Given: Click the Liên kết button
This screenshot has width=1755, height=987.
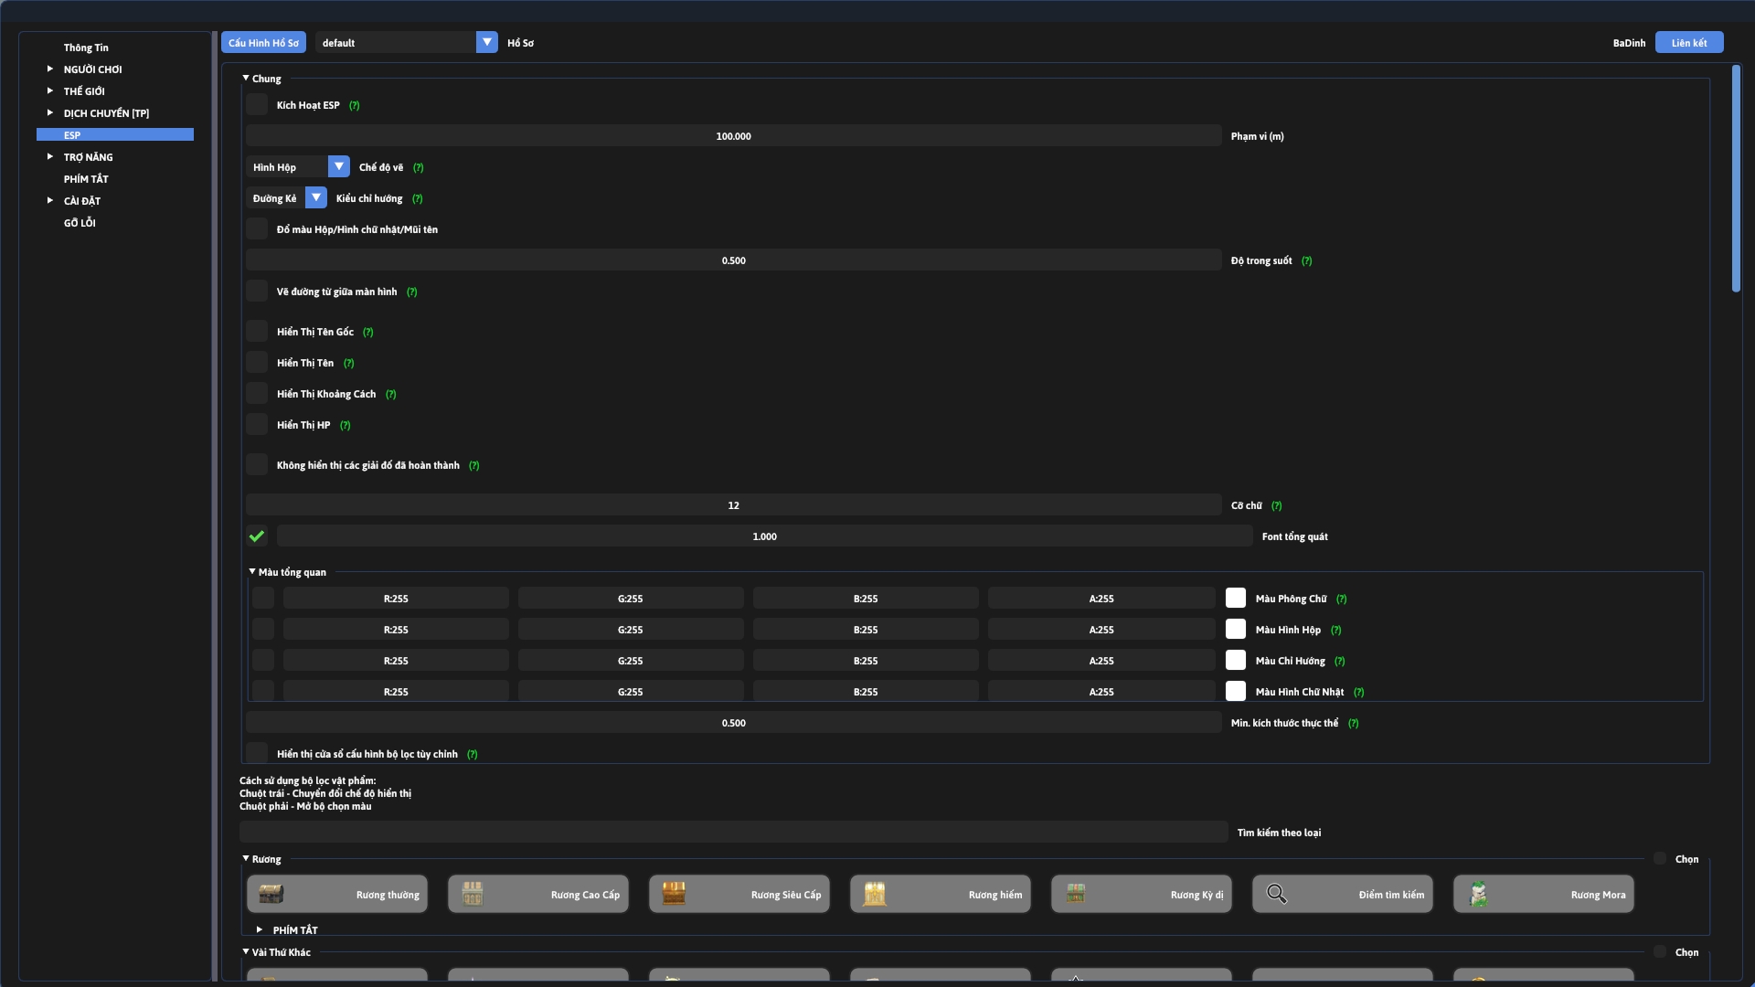Looking at the screenshot, I should [1688, 43].
